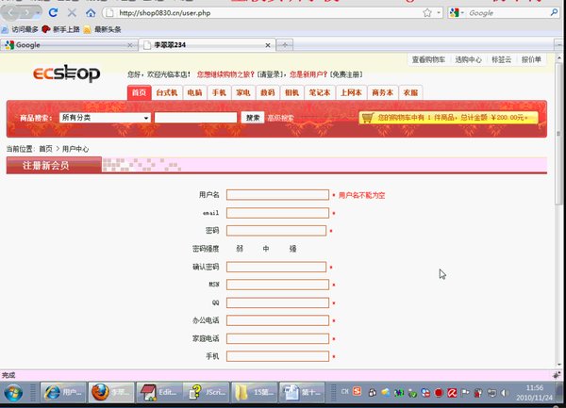Image resolution: width=566 pixels, height=408 pixels.
Task: Reload the page with the refresh icon
Action: [54, 13]
